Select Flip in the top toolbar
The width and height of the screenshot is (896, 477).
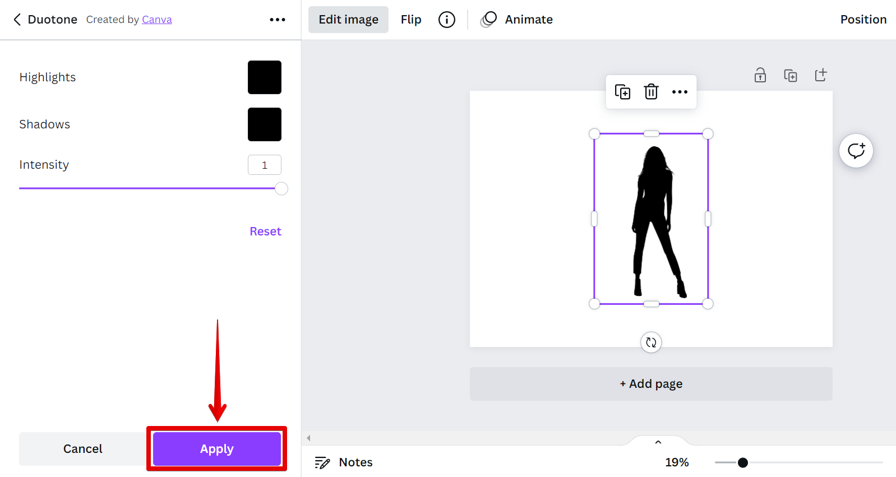[x=411, y=20]
